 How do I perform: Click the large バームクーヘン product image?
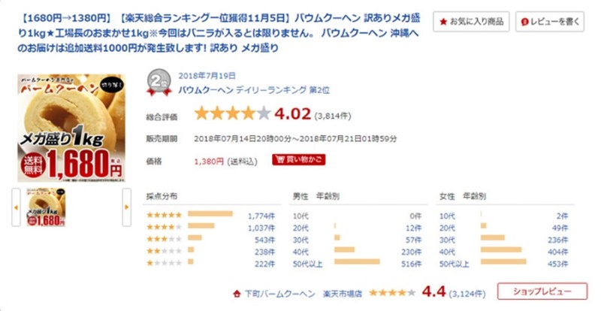[71, 128]
